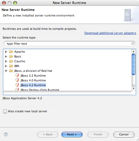Click the Apache folder icon
This screenshot has width=139, height=141.
[x=11, y=52]
